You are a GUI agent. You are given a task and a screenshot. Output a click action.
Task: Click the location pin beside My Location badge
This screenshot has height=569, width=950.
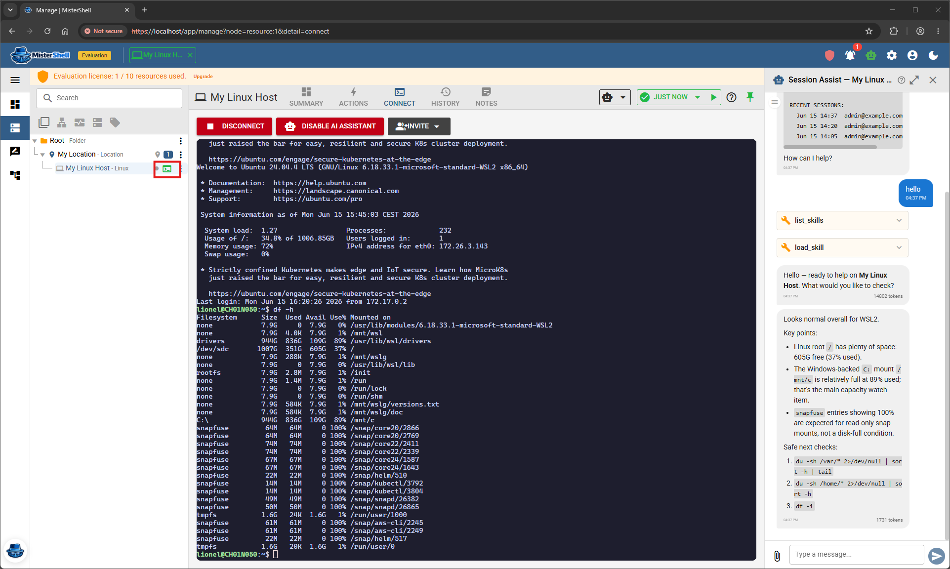[x=158, y=155]
